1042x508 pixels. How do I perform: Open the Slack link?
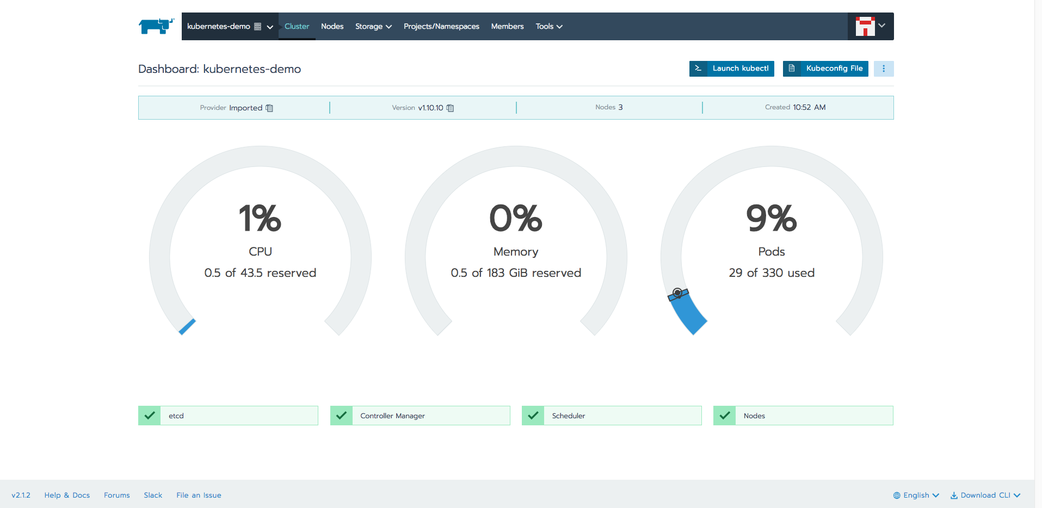[x=153, y=495]
